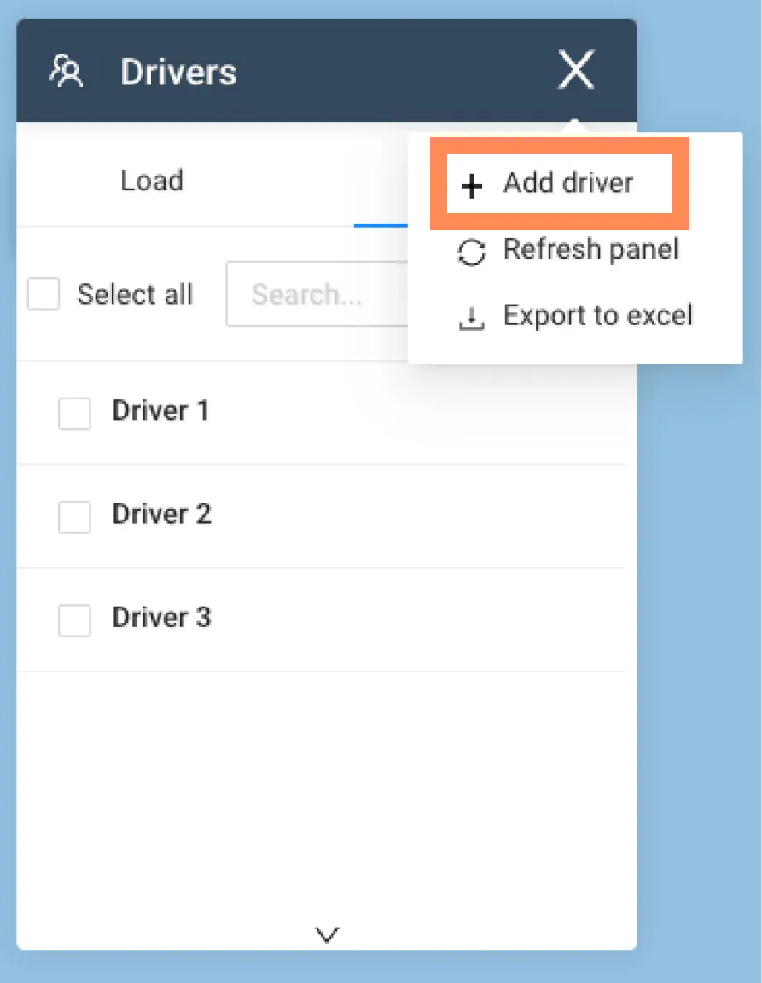Click the Drivers panel title text
Viewport: 762px width, 983px height.
tap(178, 72)
